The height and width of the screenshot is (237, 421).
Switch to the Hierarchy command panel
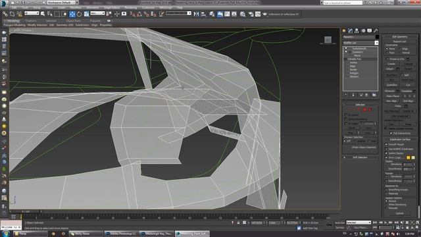(357, 31)
